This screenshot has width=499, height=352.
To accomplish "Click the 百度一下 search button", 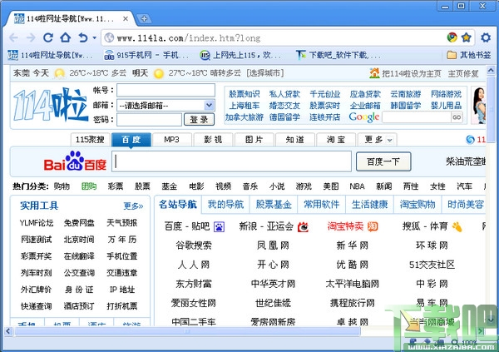I will point(383,161).
